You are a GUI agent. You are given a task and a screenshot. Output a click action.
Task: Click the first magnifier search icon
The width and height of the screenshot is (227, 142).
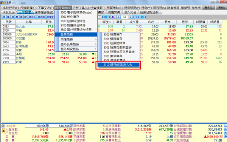104,17
